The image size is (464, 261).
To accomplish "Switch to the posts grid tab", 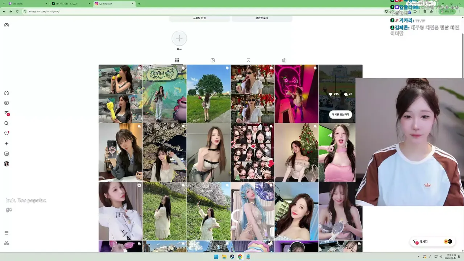I will click(x=177, y=61).
